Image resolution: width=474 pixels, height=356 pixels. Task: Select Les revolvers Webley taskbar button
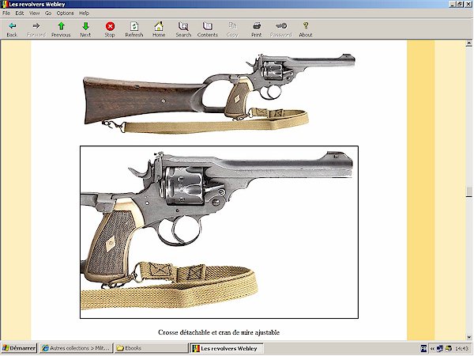click(x=226, y=348)
